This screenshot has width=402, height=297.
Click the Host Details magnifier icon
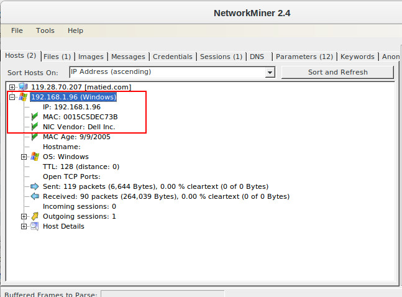[35, 226]
